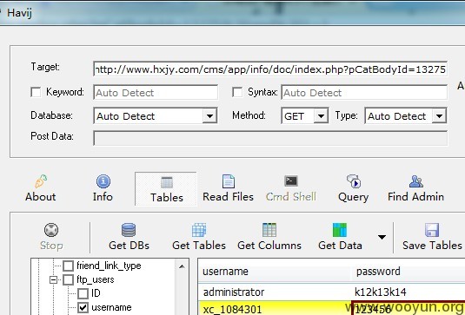Switch to the Tables section
Image resolution: width=465 pixels, height=315 pixels.
point(166,189)
